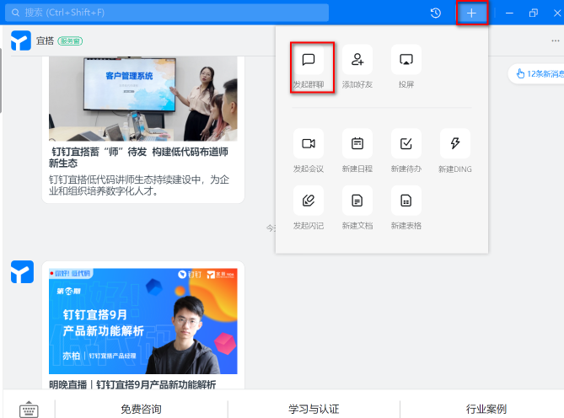Viewport: 564px width, 418px height.
Task: Click the plus icon in the title bar
Action: pos(471,13)
